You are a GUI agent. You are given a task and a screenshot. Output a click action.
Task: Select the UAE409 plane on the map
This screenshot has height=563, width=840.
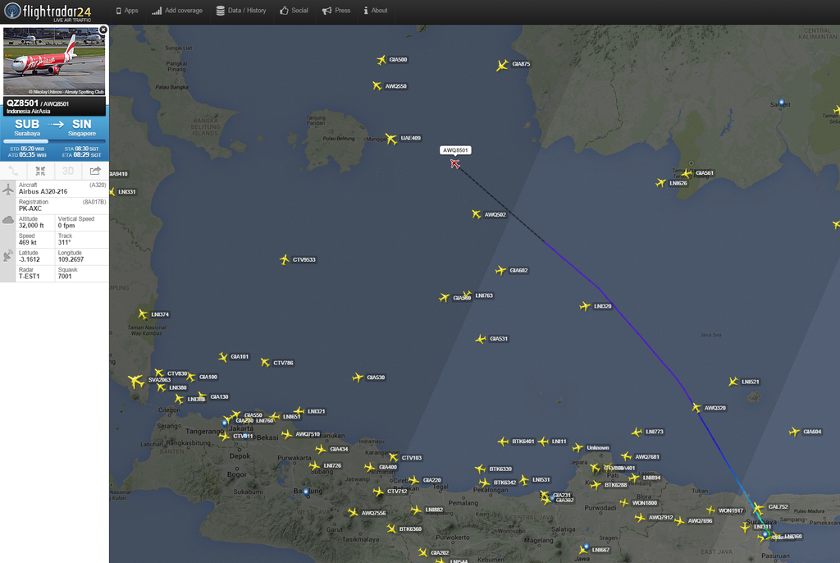tap(391, 139)
